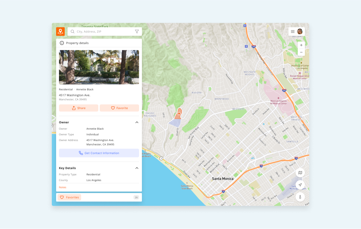
Task: Collapse the Key Details section
Action: coord(137,168)
